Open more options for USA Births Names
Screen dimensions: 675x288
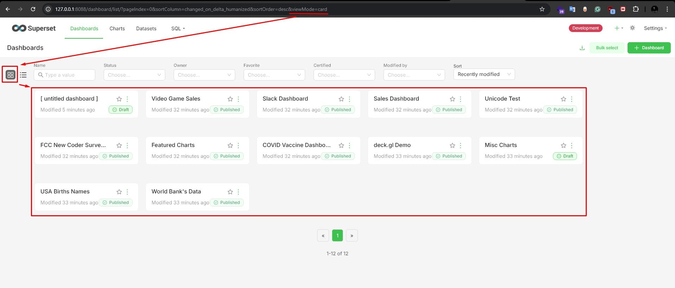tap(127, 192)
